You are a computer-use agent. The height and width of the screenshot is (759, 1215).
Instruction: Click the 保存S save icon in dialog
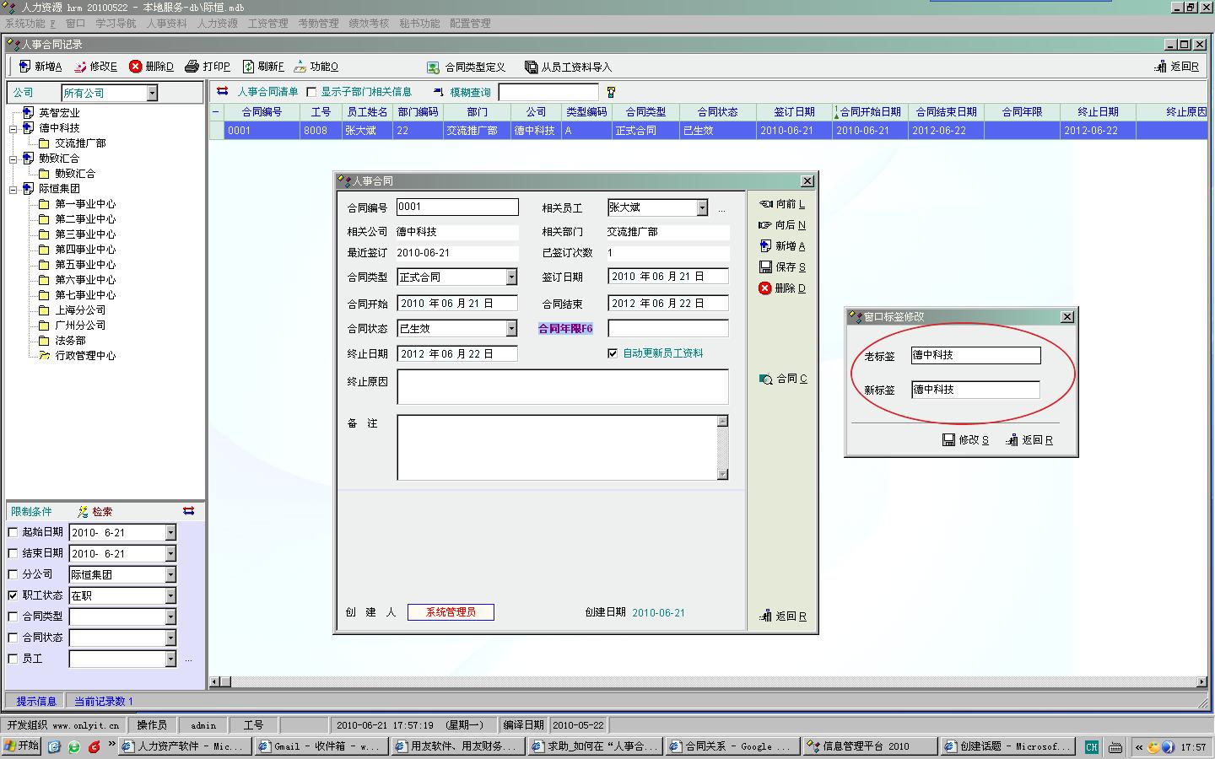pyautogui.click(x=765, y=267)
